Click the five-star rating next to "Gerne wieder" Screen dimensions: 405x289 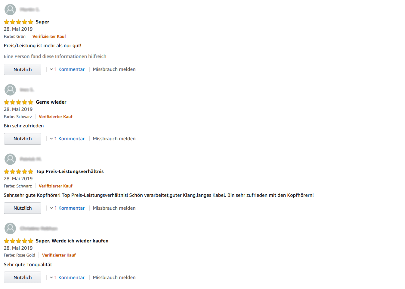(19, 102)
